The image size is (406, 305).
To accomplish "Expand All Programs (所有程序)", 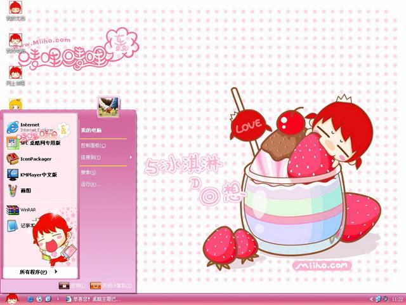I will click(x=39, y=272).
